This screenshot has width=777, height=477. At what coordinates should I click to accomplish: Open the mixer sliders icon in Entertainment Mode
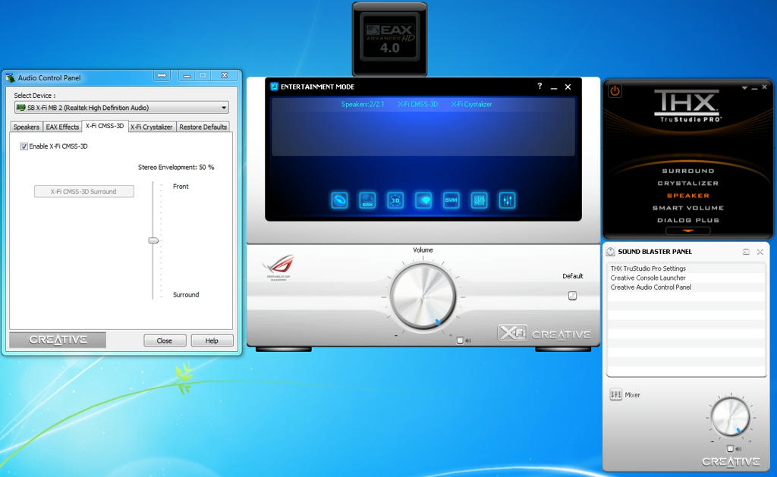coord(507,200)
